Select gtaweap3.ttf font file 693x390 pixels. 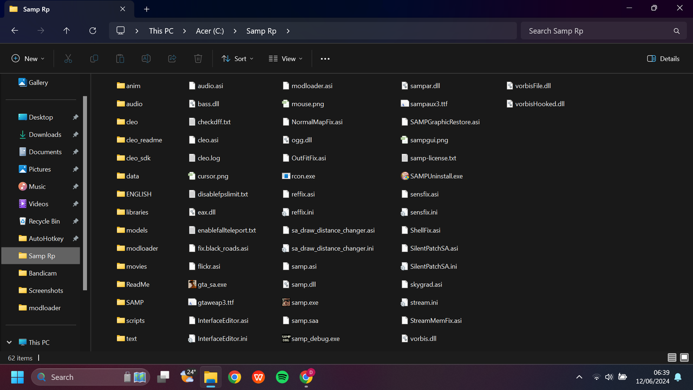coord(211,302)
